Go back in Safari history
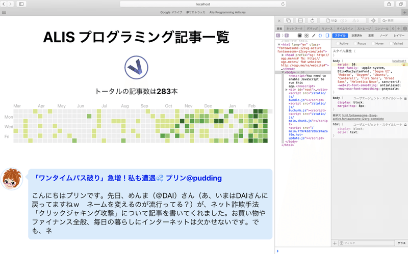The width and height of the screenshot is (408, 254). pos(4,4)
